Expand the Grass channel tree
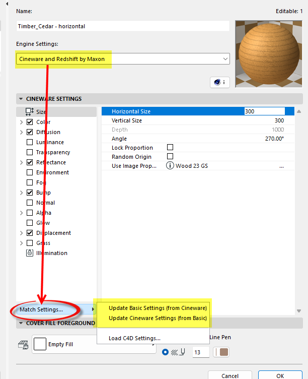The image size is (308, 379). (x=21, y=243)
